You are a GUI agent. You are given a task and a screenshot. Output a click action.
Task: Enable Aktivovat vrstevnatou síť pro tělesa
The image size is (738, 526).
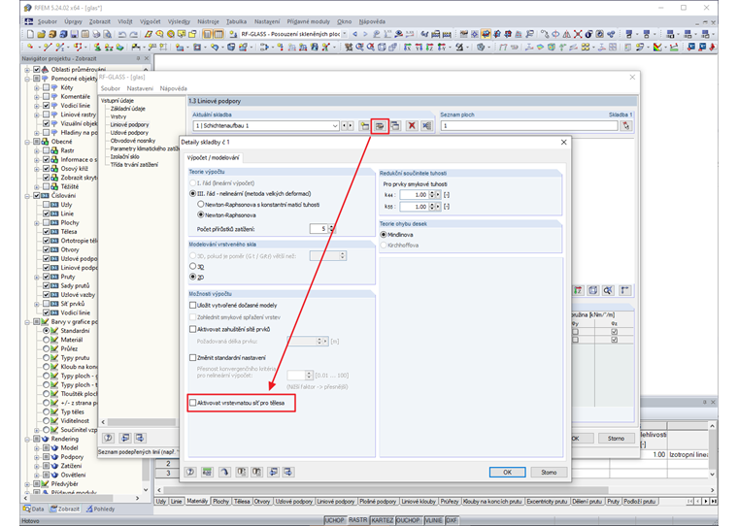click(192, 403)
